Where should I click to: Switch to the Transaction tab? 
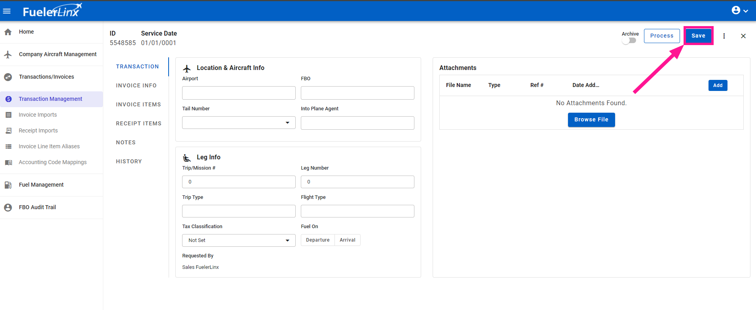137,66
